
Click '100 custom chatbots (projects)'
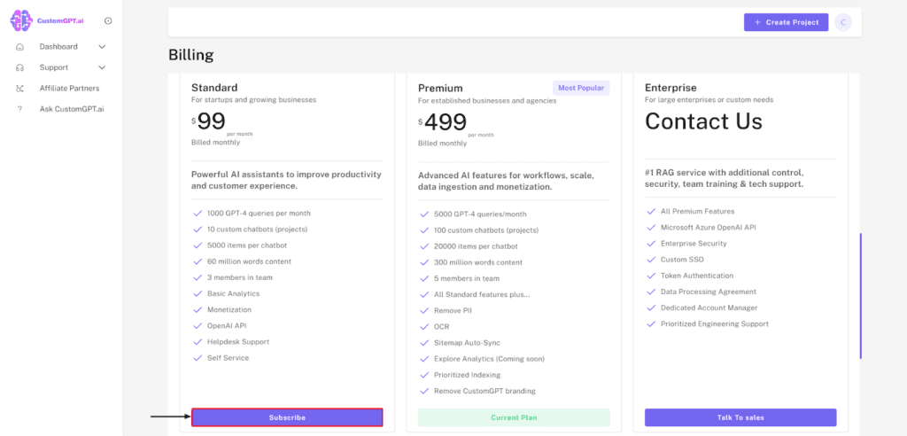point(486,230)
